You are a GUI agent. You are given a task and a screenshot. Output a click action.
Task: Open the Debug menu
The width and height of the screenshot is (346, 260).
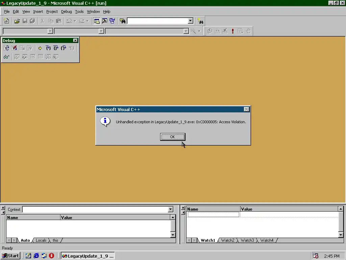point(67,12)
